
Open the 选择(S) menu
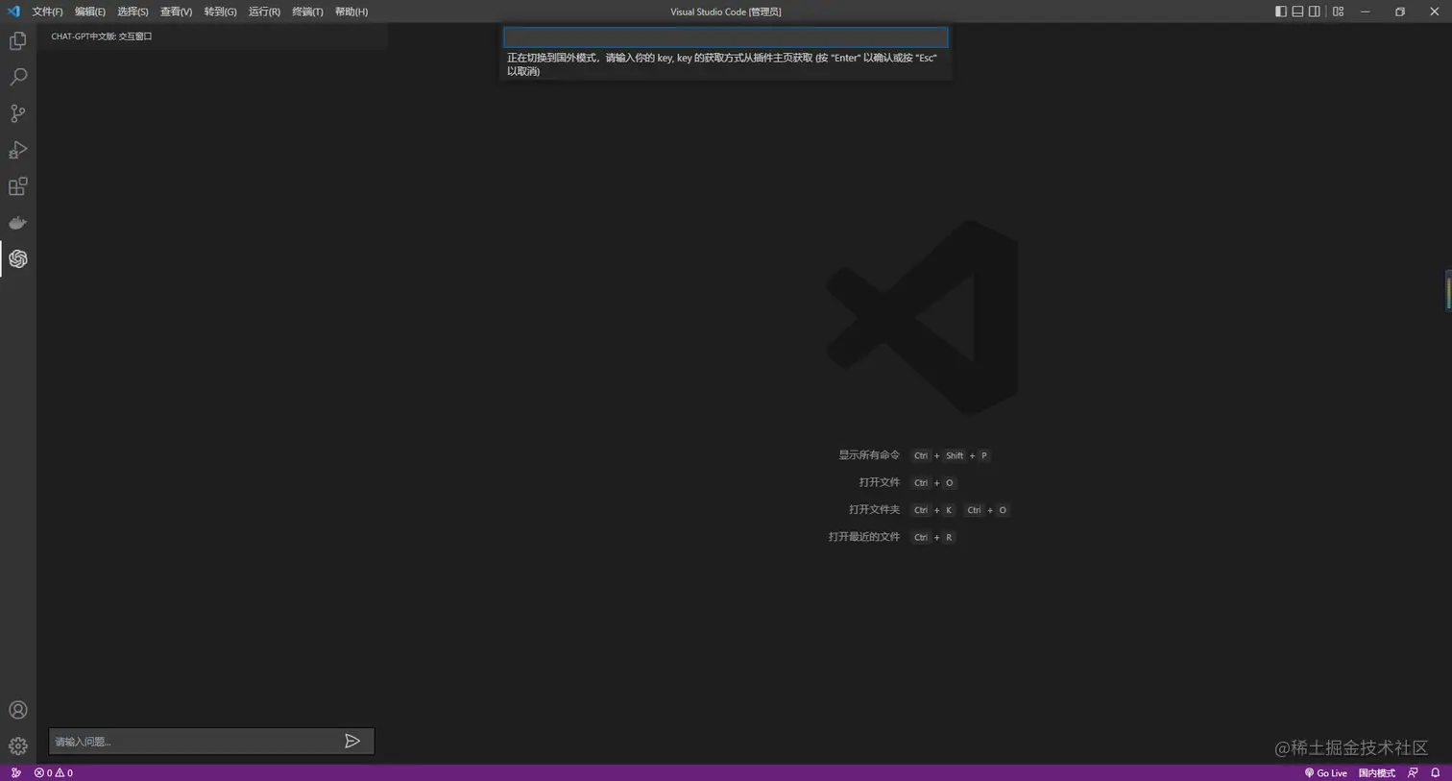click(x=133, y=12)
